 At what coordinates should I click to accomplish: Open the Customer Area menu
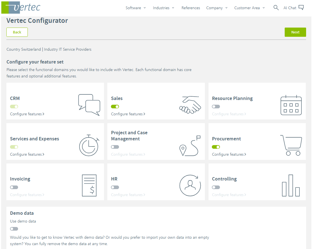pyautogui.click(x=249, y=8)
